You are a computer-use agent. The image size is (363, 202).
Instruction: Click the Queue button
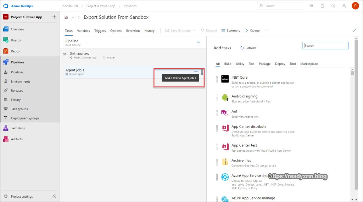pos(252,30)
